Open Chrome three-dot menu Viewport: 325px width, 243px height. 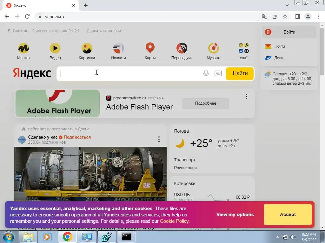[318, 16]
